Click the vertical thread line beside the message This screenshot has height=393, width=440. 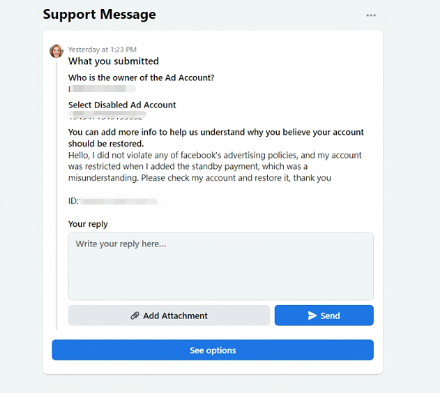pyautogui.click(x=56, y=195)
